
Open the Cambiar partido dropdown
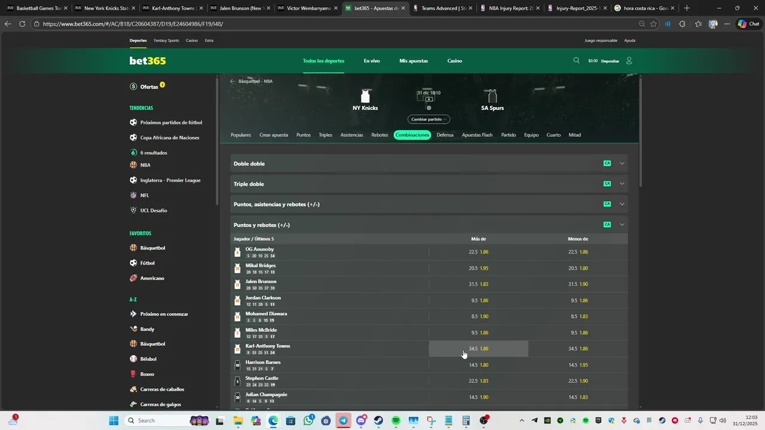coord(429,119)
